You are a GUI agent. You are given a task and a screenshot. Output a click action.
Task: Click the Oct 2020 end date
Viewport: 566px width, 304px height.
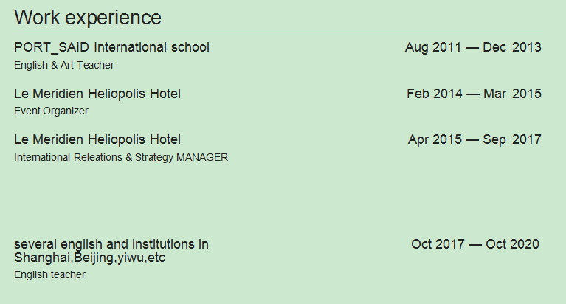(512, 244)
